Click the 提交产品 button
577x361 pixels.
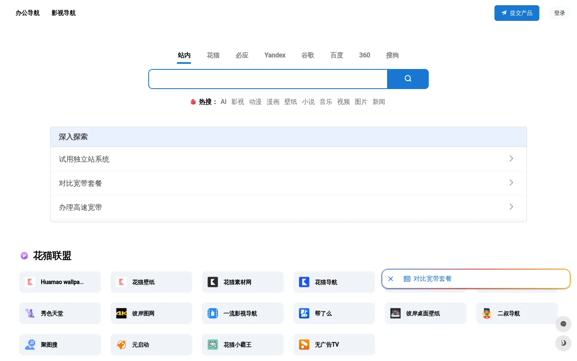click(517, 13)
